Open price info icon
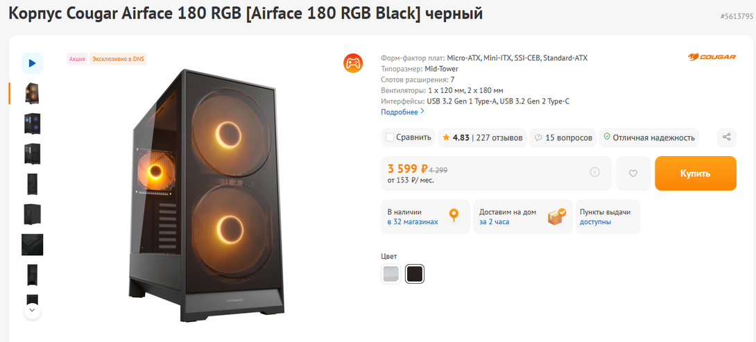Viewport: 756px width, 342px height. tap(594, 172)
